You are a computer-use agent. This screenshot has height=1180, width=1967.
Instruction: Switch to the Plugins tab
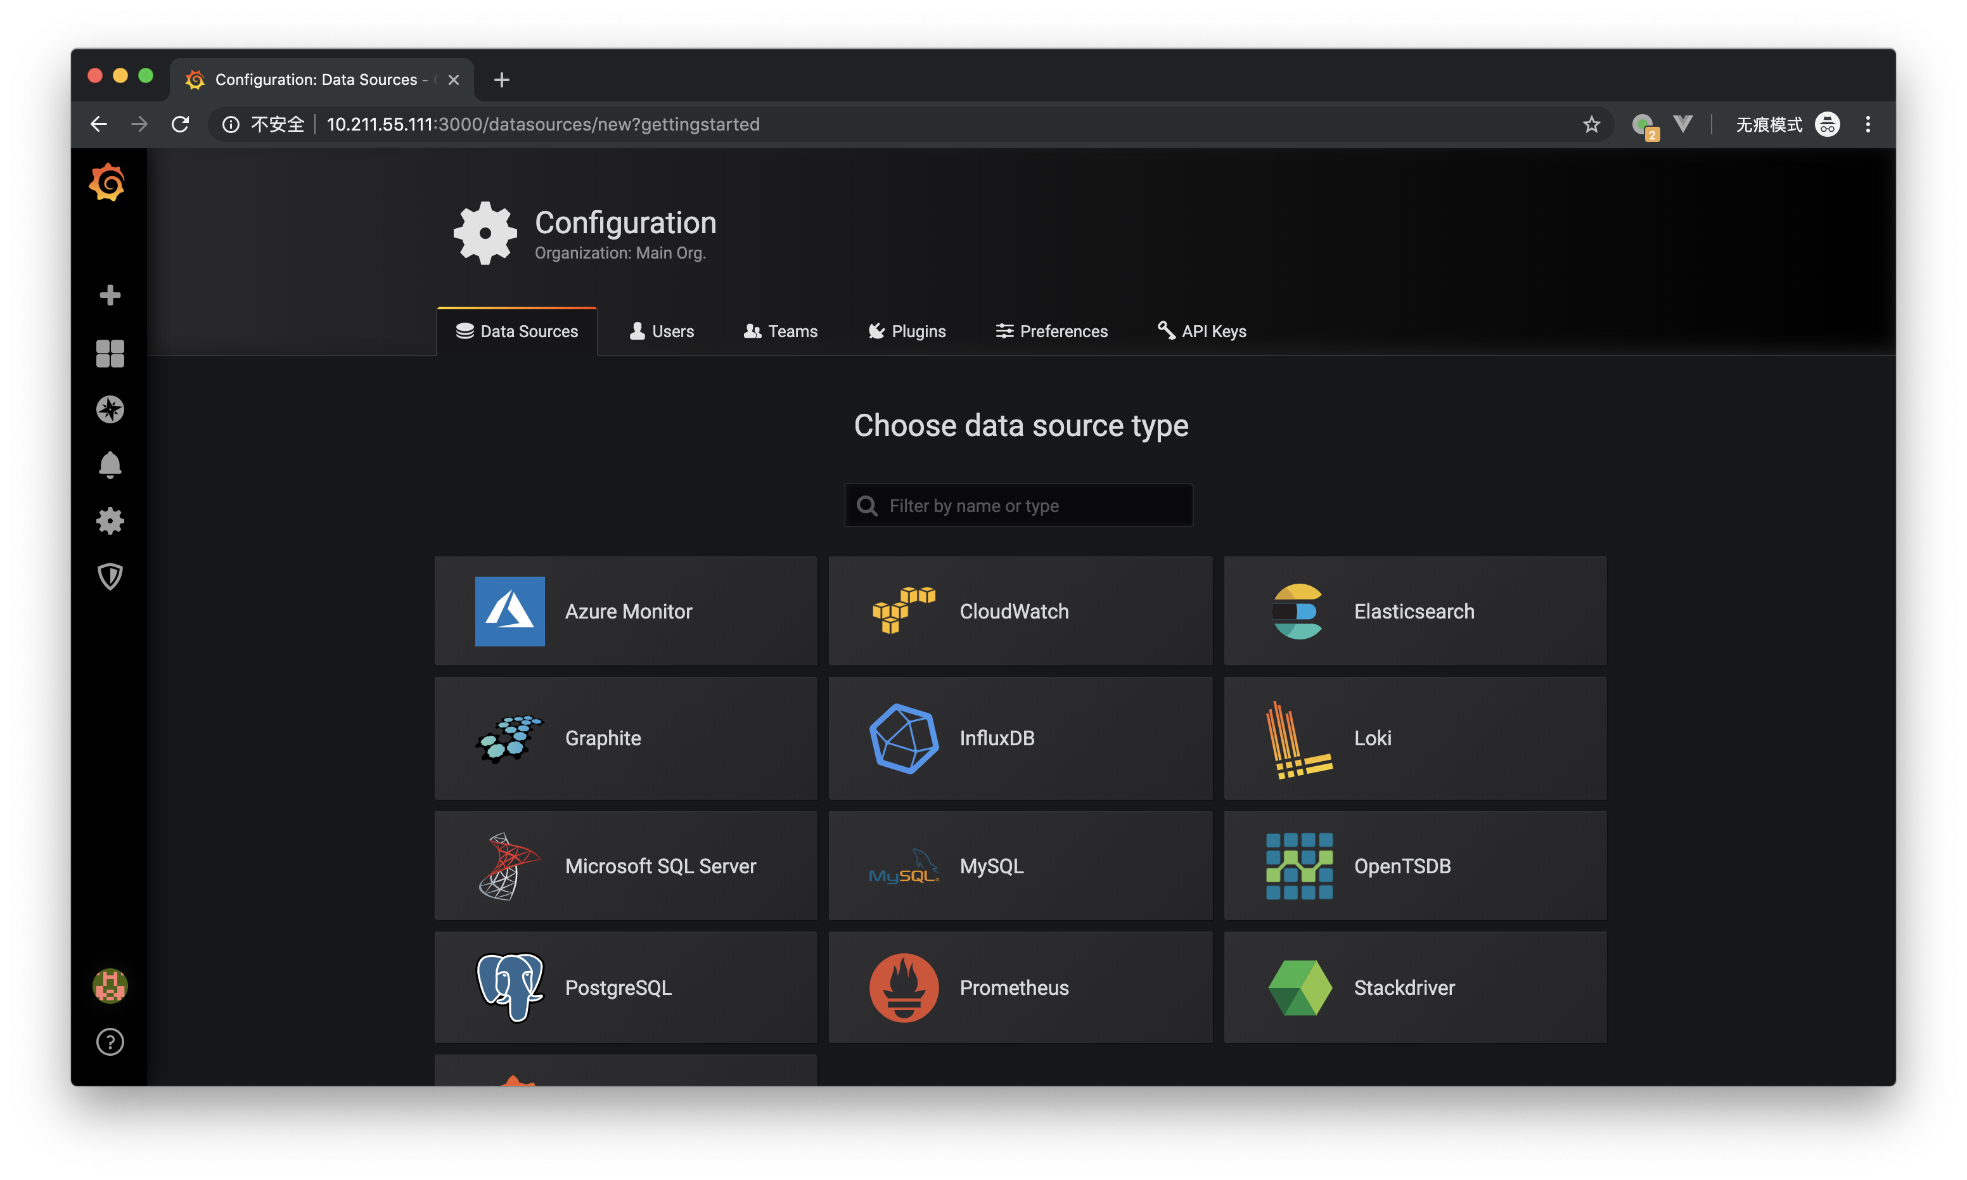[906, 330]
